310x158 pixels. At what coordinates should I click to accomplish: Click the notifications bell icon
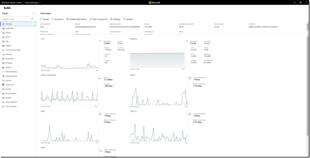tap(295, 2)
